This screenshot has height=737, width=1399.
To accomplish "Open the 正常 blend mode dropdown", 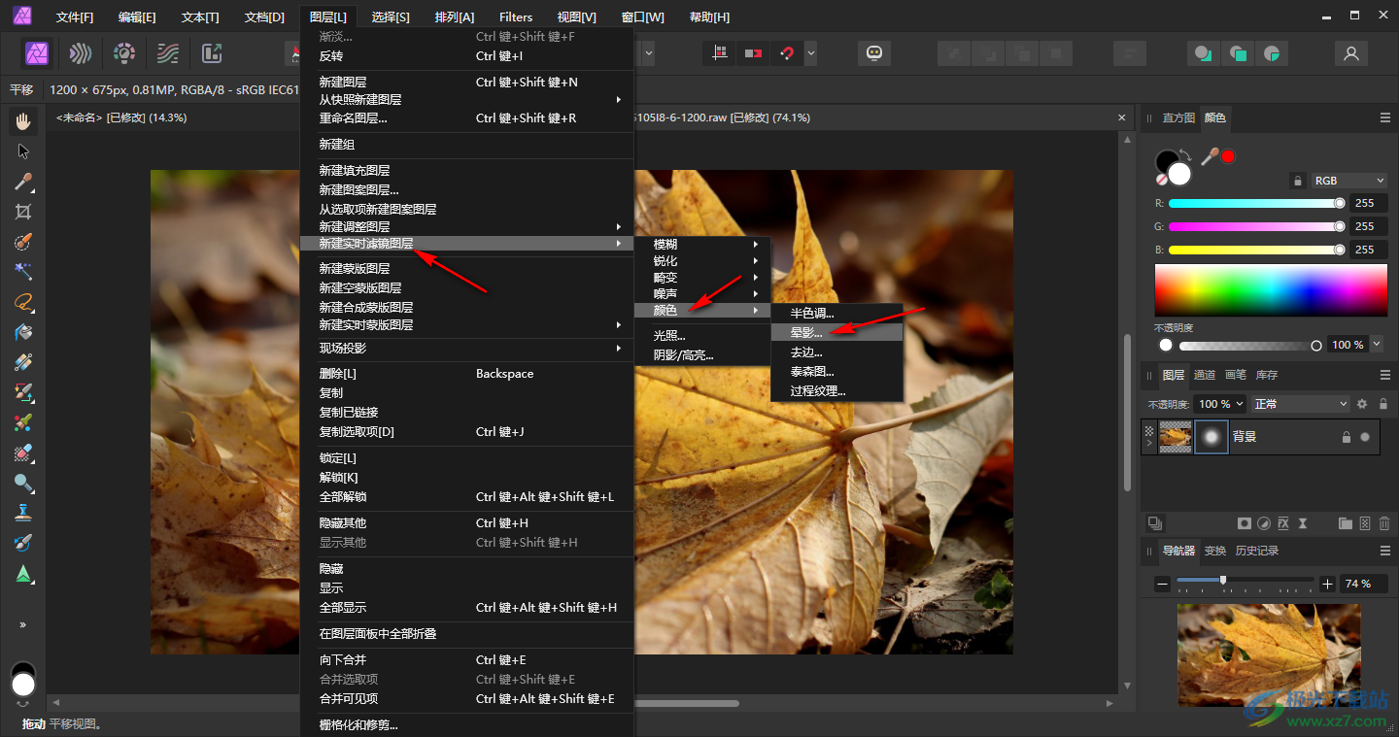I will tap(1301, 404).
